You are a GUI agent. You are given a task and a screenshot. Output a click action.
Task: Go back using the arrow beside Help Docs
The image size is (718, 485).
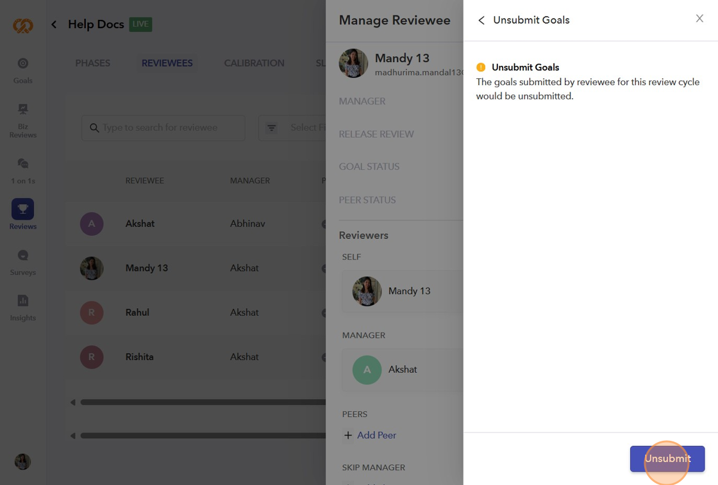54,24
